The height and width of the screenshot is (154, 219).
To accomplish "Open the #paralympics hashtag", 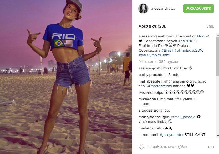I will pyautogui.click(x=150, y=55).
